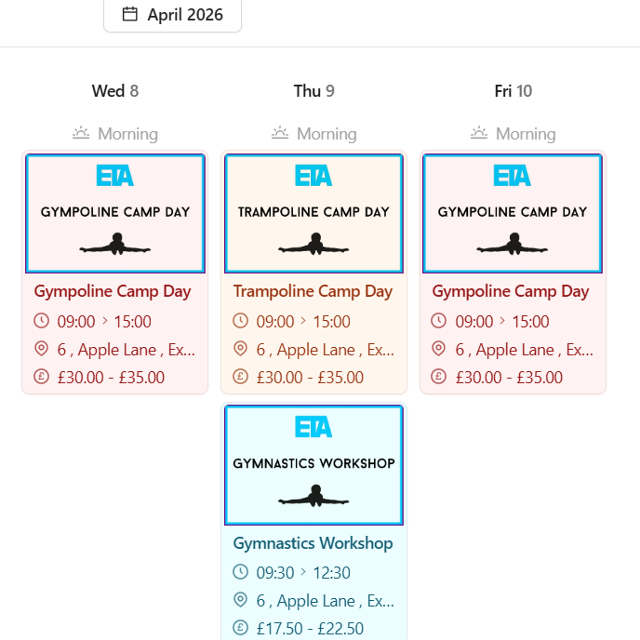Open the April 2026 date picker
This screenshot has height=640, width=640.
(172, 15)
